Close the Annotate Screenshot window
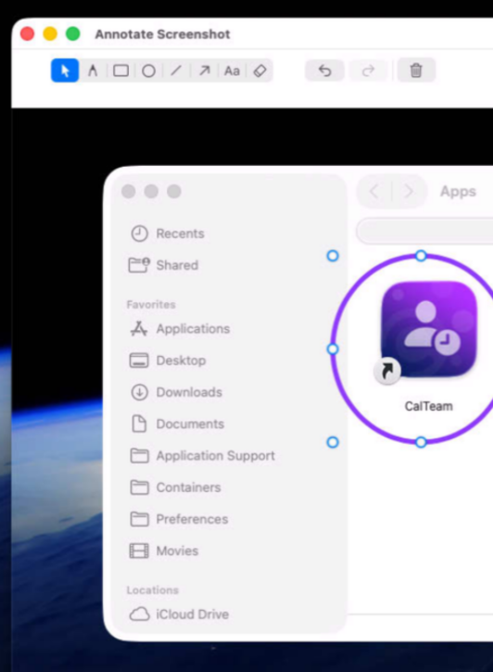 28,34
